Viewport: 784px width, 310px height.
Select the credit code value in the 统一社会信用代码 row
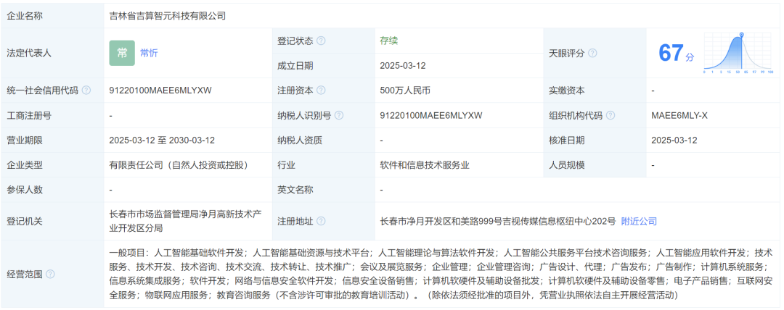[x=160, y=91]
